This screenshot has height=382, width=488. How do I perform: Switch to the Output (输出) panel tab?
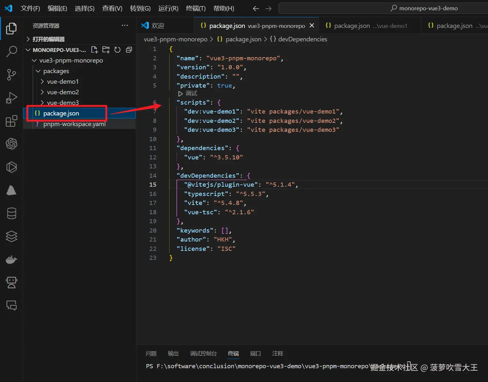(173, 353)
